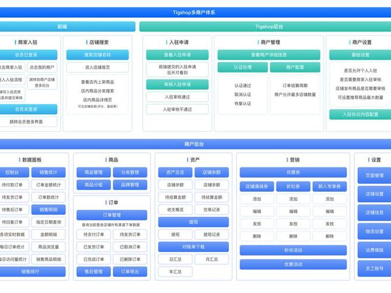Click the 认证处理 button
The image size is (391, 293).
pos(242,67)
